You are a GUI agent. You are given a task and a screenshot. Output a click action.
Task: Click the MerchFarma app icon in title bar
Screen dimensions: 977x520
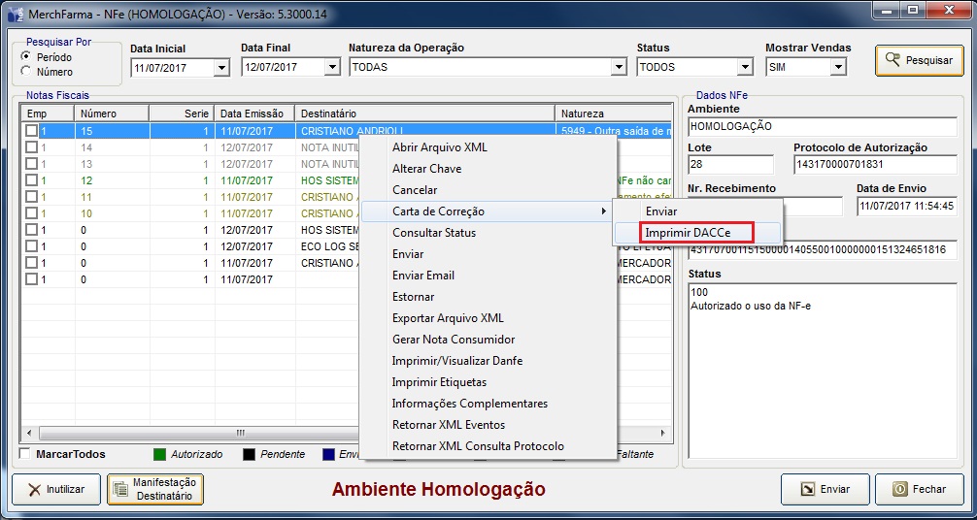(15, 14)
